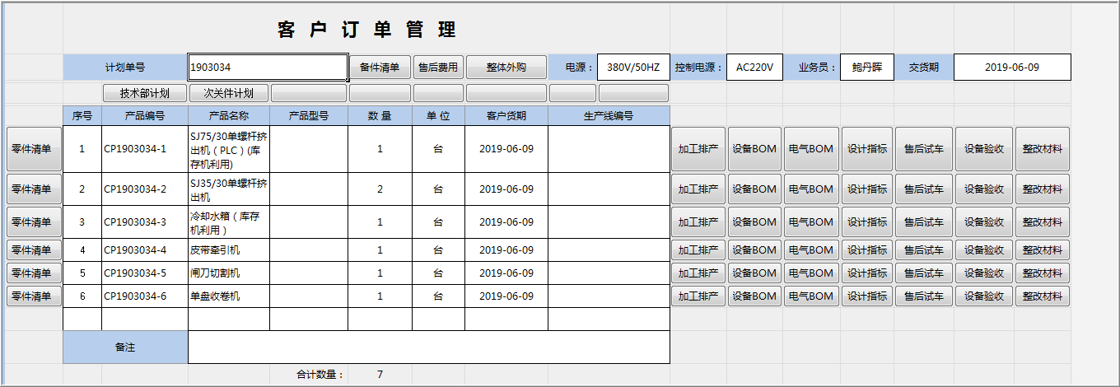Click the 生产线编号 column header

tap(609, 116)
